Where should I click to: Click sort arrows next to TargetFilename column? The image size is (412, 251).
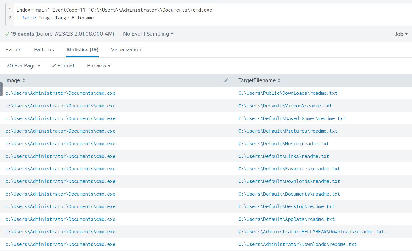279,80
